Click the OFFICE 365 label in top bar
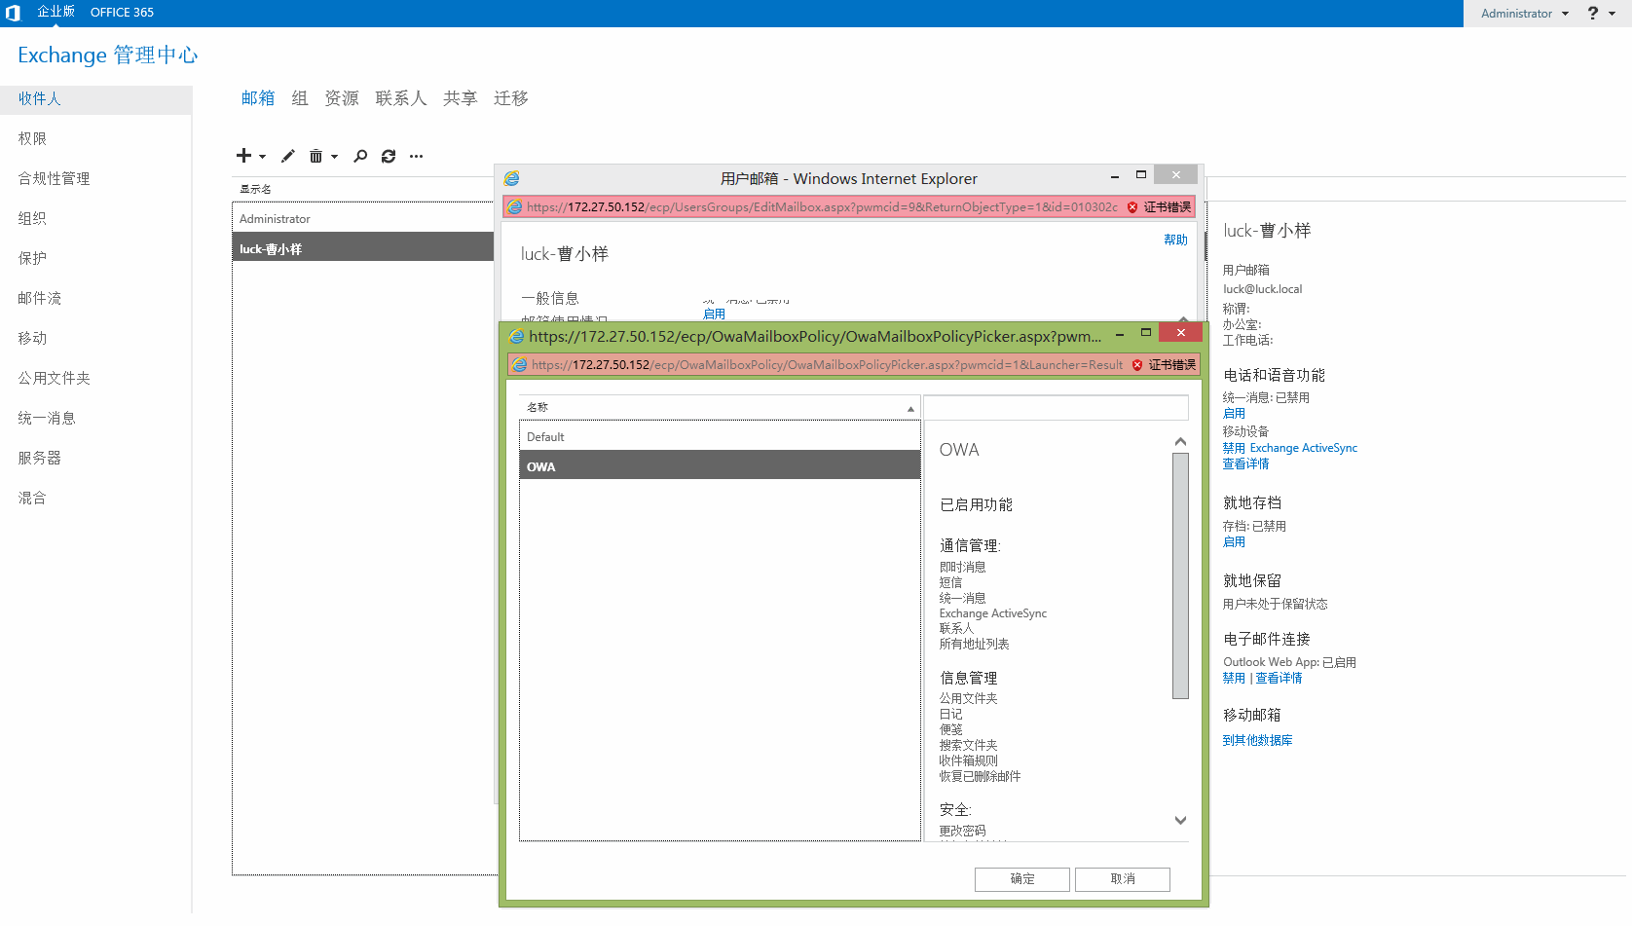 122,13
